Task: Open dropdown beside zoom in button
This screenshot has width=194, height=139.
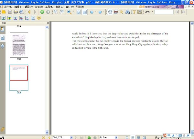Action: pyautogui.click(x=104, y=12)
